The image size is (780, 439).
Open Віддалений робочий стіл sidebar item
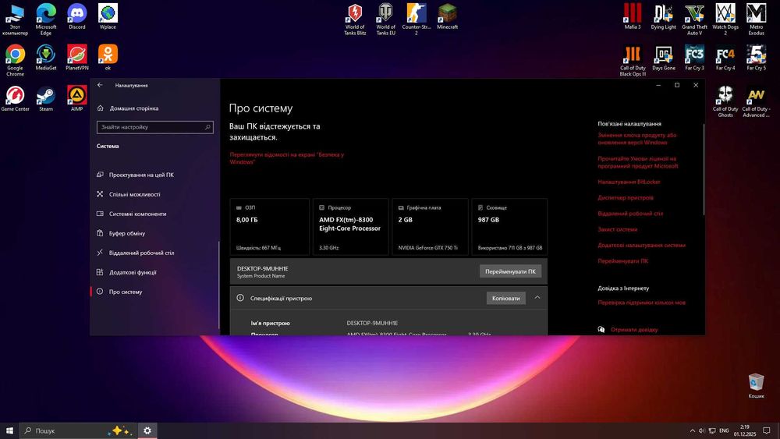(141, 253)
